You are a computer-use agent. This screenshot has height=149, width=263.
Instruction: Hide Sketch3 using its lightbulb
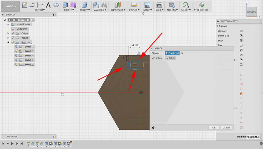pyautogui.click(x=16, y=55)
